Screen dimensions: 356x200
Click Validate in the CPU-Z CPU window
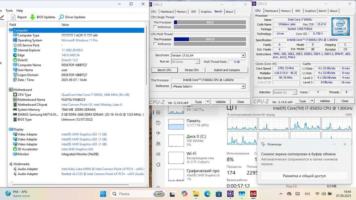point(325,101)
